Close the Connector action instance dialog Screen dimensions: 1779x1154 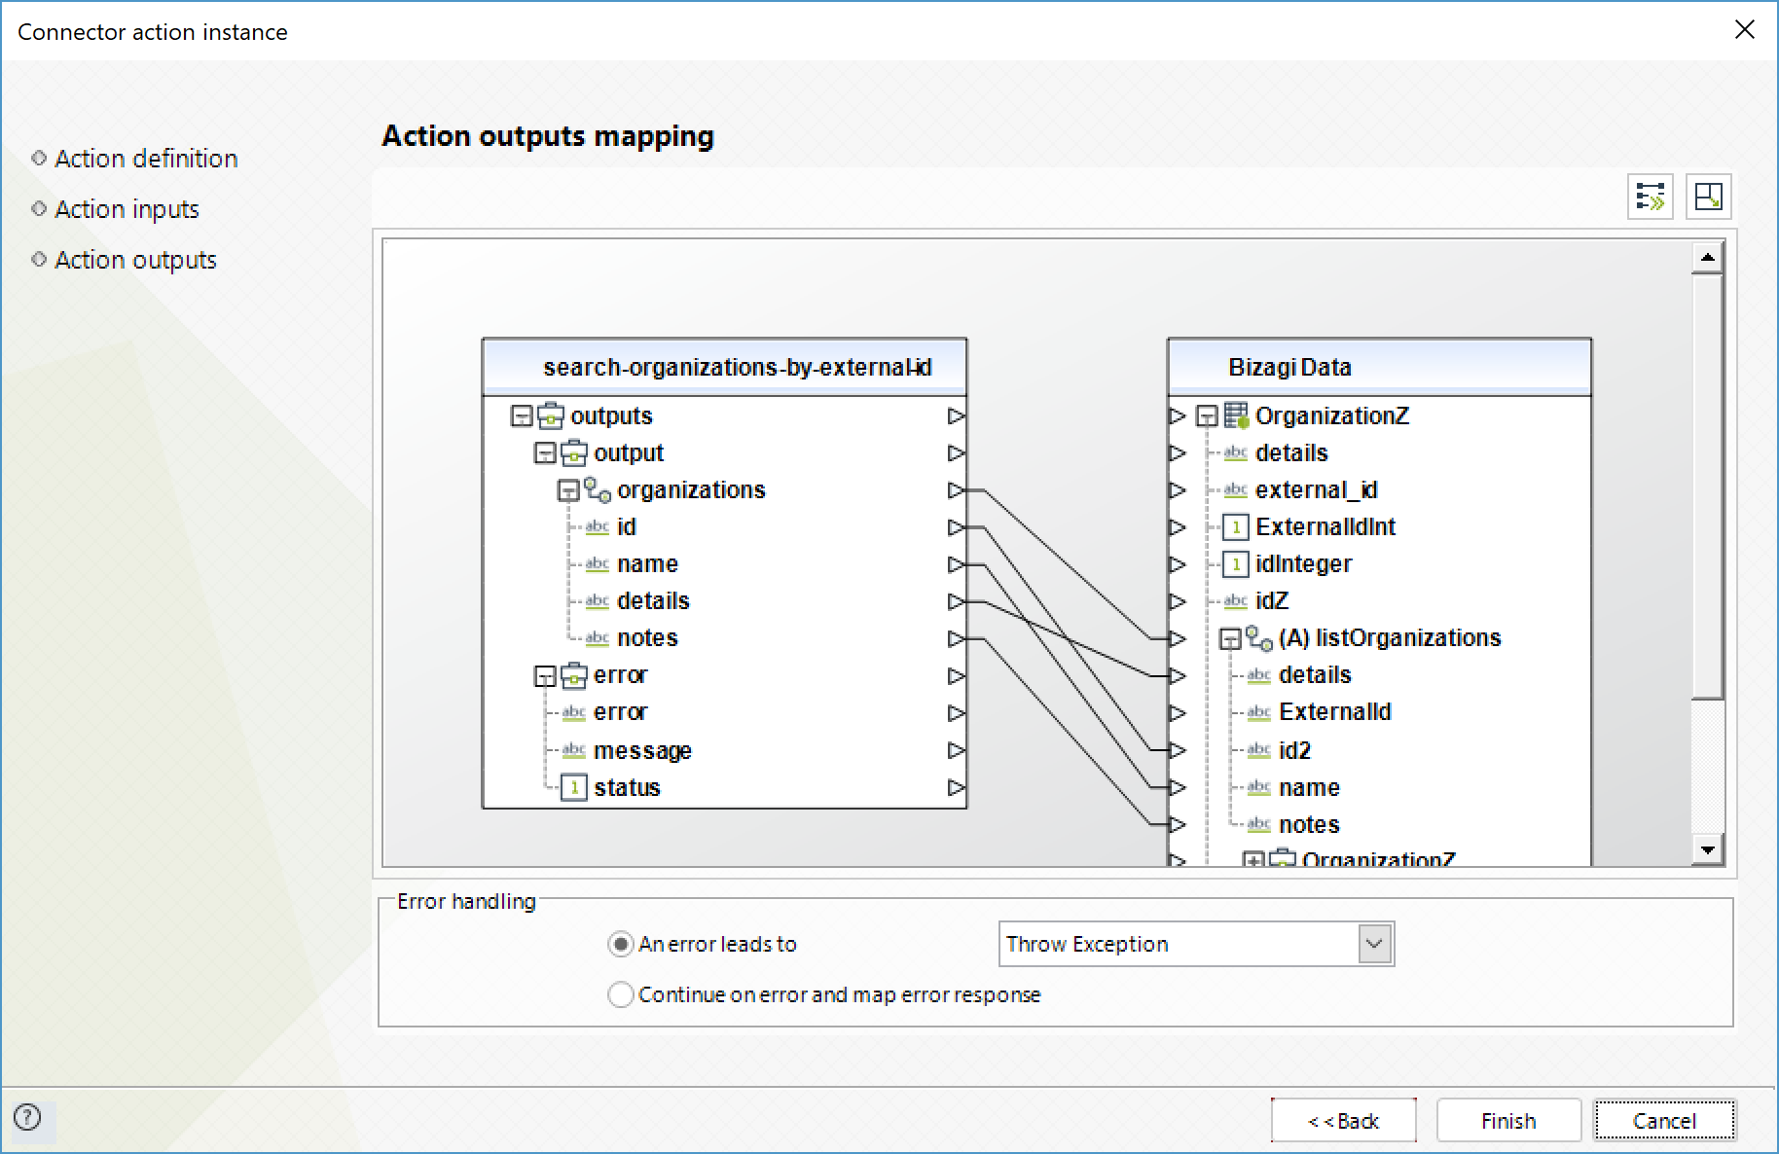coord(1745,30)
